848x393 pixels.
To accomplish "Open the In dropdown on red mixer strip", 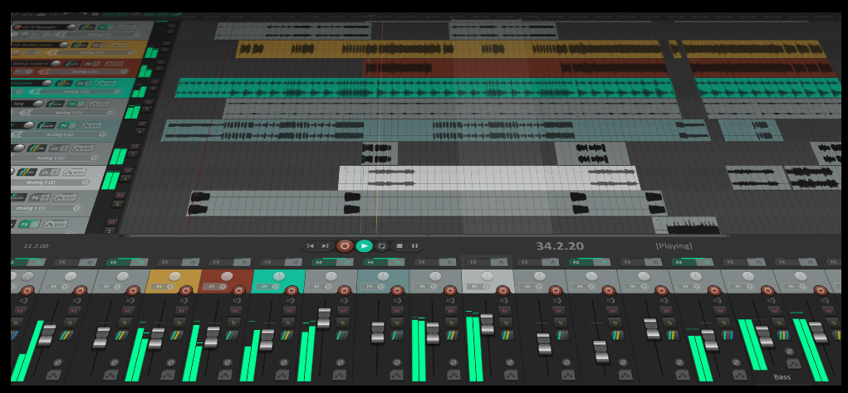I will tap(215, 286).
